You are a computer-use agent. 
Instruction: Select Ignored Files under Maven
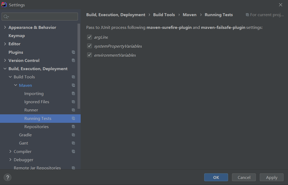[37, 102]
